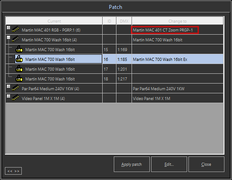This screenshot has width=232, height=180.
Task: Click the fixture icon of ID 15 row
Action: coord(19,49)
